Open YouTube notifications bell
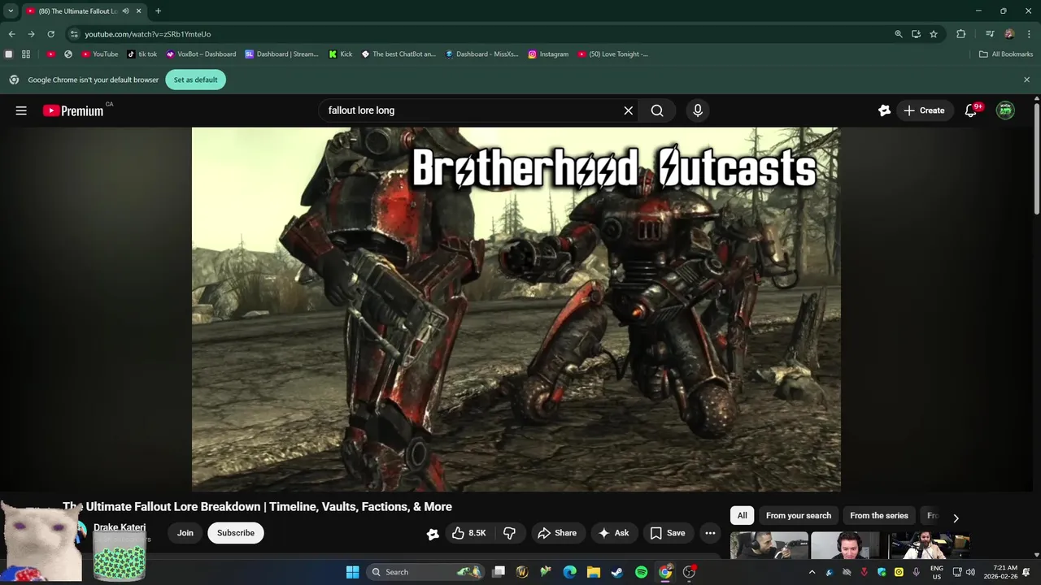 pos(971,110)
